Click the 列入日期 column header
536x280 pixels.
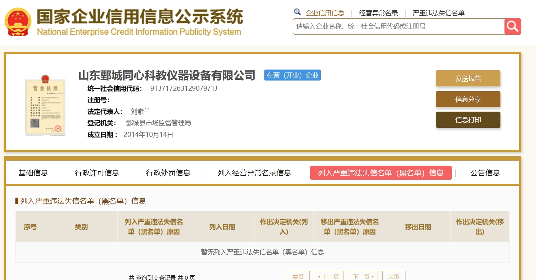click(222, 227)
